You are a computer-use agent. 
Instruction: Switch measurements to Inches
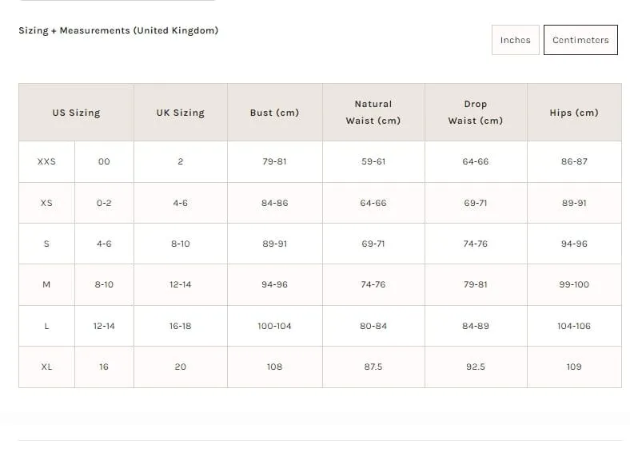515,40
